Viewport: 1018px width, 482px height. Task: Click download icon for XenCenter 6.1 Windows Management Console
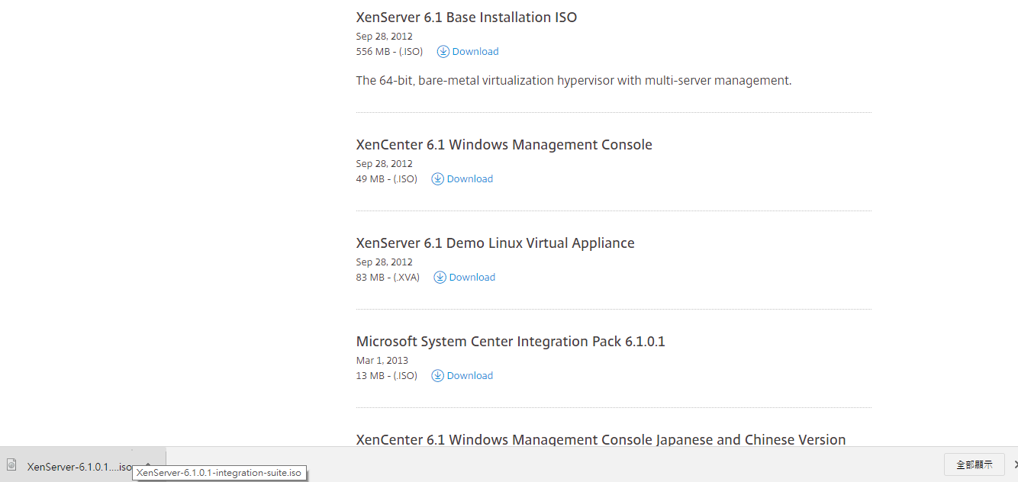pyautogui.click(x=437, y=178)
